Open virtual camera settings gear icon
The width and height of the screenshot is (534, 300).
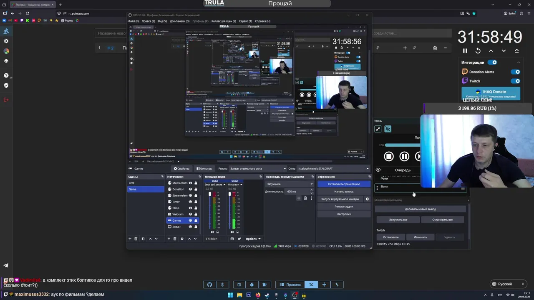[x=367, y=199]
